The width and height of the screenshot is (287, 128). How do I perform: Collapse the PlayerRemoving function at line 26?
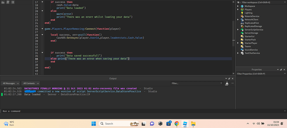coord(42,29)
